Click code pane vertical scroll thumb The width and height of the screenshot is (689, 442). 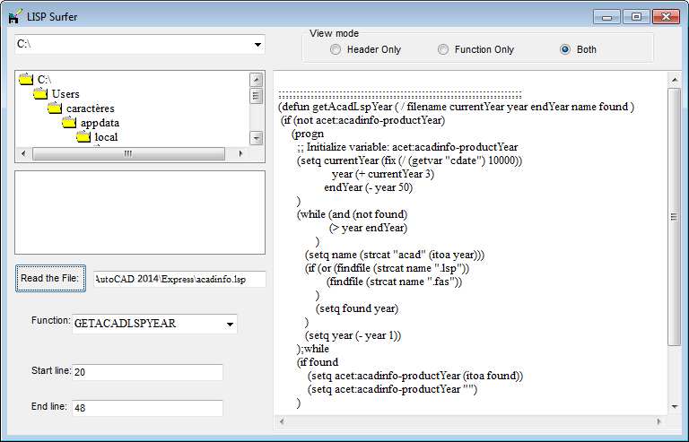pyautogui.click(x=675, y=217)
